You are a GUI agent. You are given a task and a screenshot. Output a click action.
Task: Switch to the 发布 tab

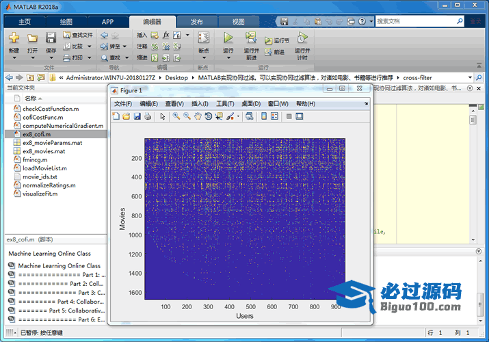(197, 21)
